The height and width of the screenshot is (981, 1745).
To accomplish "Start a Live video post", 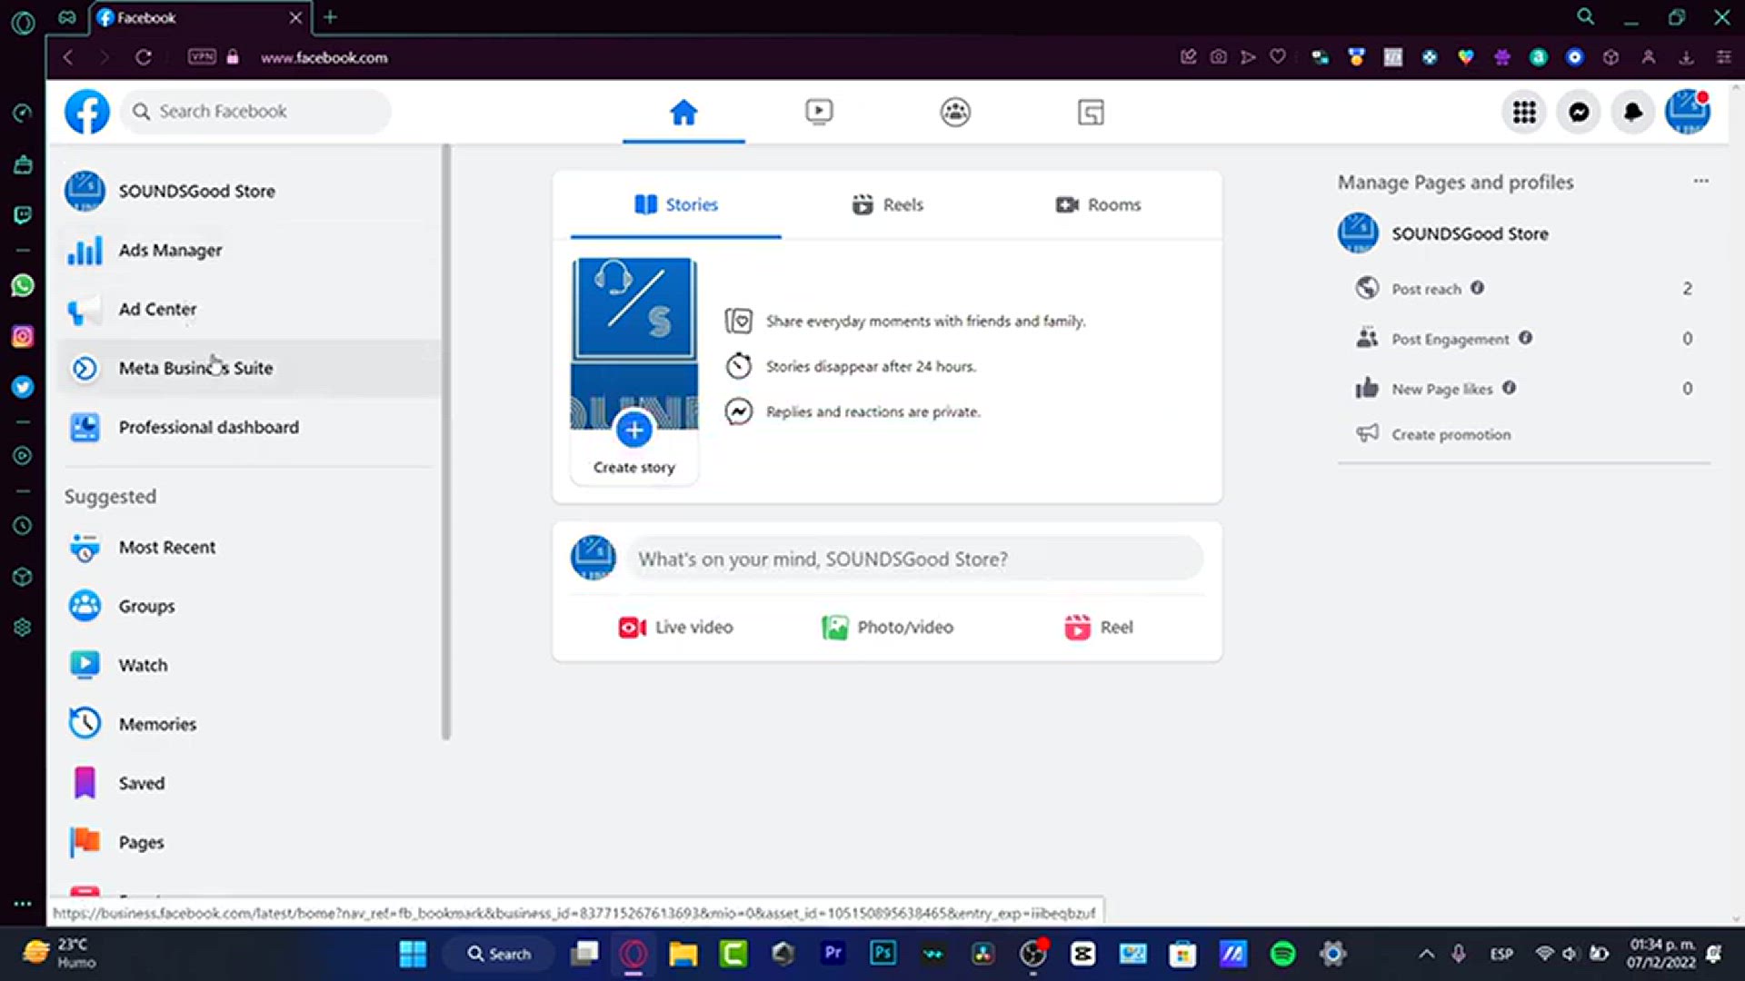I will click(x=675, y=628).
